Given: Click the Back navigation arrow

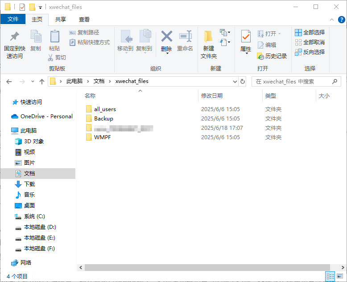Looking at the screenshot, I should [9, 82].
